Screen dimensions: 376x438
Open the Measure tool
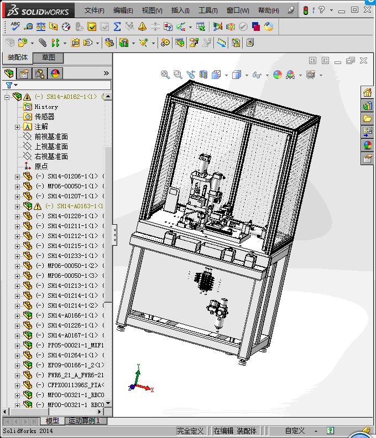(x=28, y=27)
